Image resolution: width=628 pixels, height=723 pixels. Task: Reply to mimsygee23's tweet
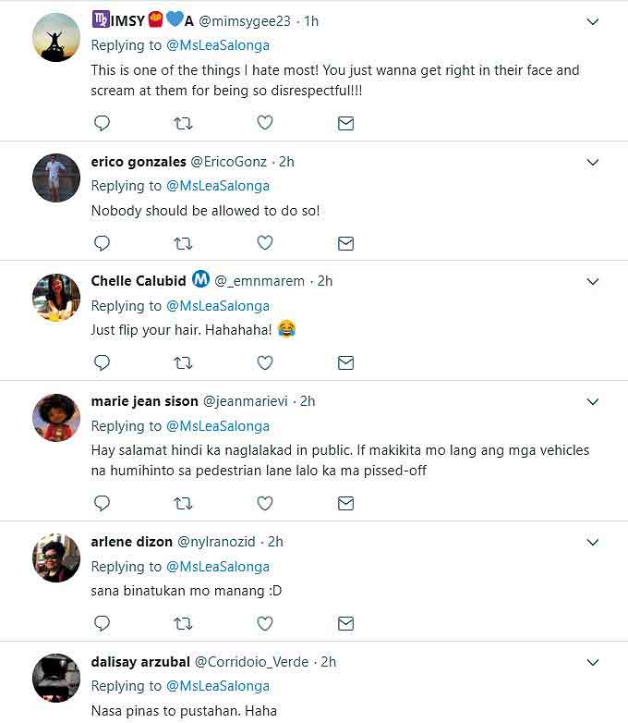103,123
